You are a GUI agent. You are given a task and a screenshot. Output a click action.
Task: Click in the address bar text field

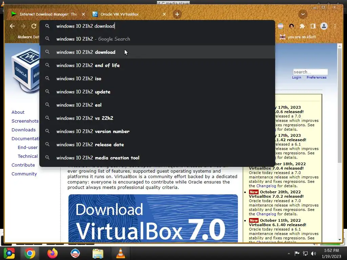tap(157, 26)
